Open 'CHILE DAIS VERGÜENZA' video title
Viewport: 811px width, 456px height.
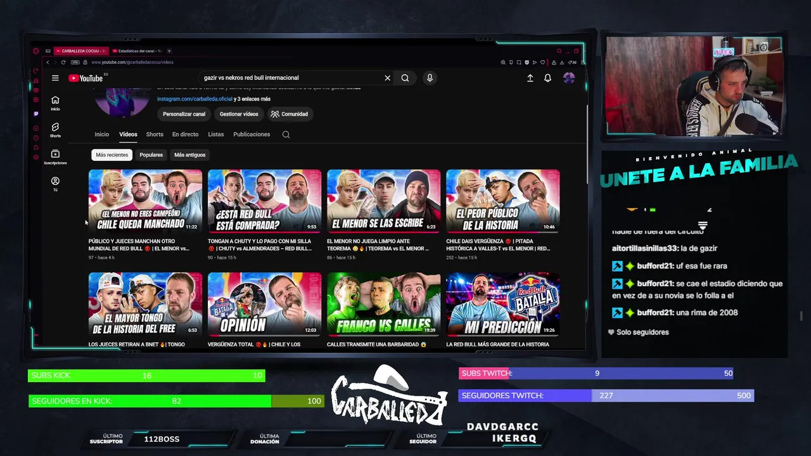(x=499, y=244)
